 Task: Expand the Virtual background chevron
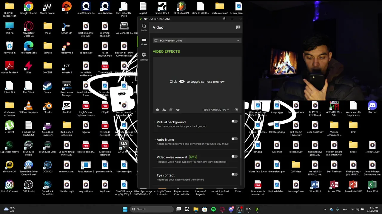tap(155, 122)
